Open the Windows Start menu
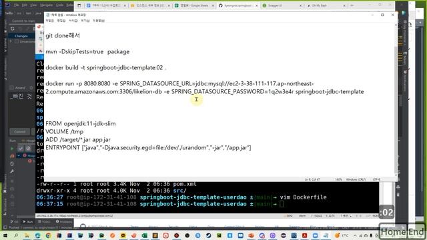The height and width of the screenshot is (240, 427). tap(5, 235)
